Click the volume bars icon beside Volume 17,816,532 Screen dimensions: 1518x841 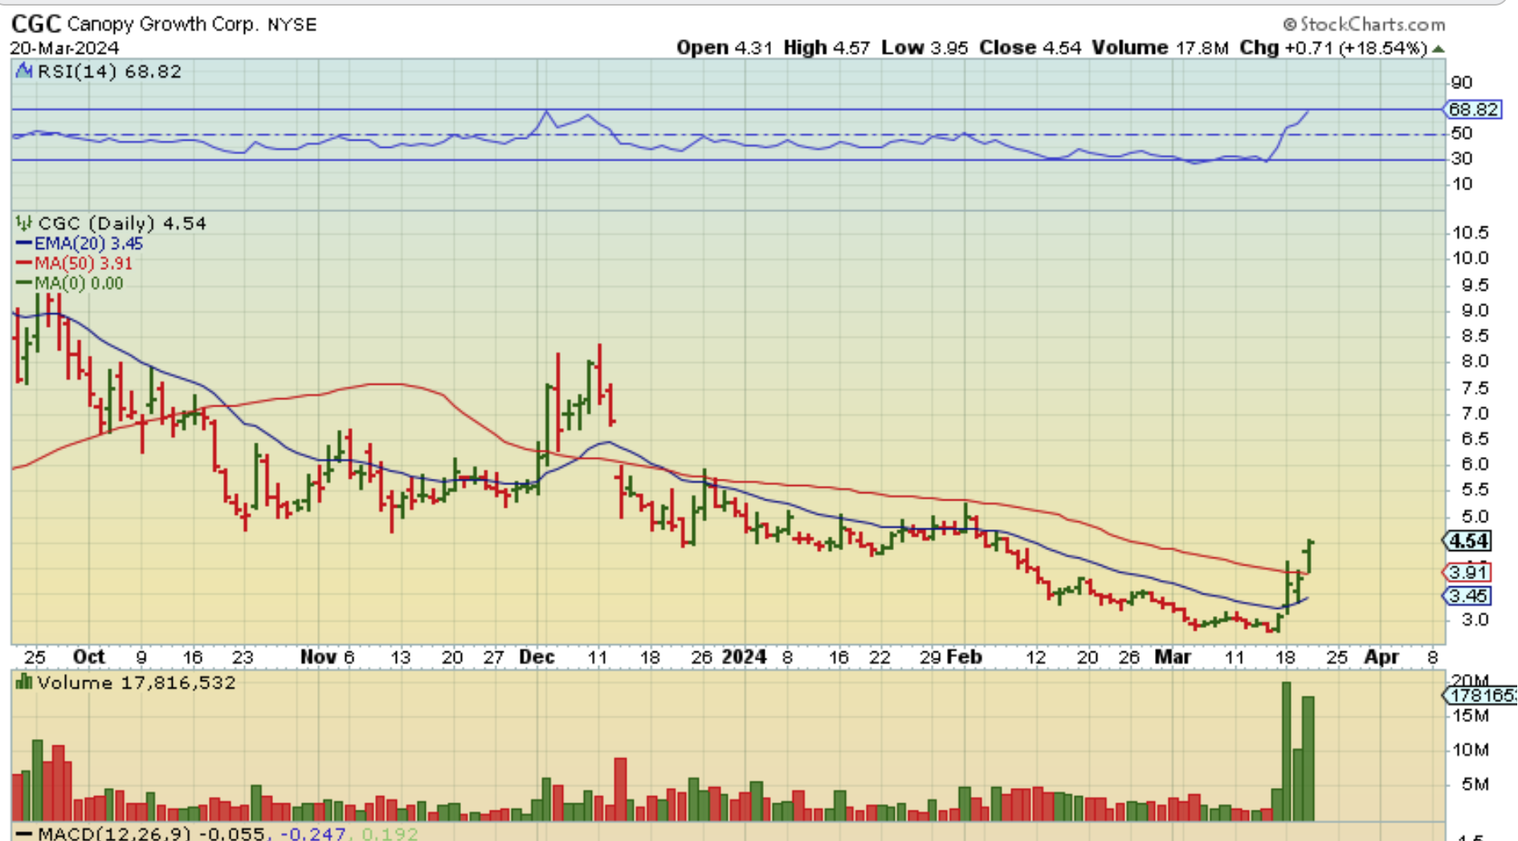pyautogui.click(x=24, y=683)
